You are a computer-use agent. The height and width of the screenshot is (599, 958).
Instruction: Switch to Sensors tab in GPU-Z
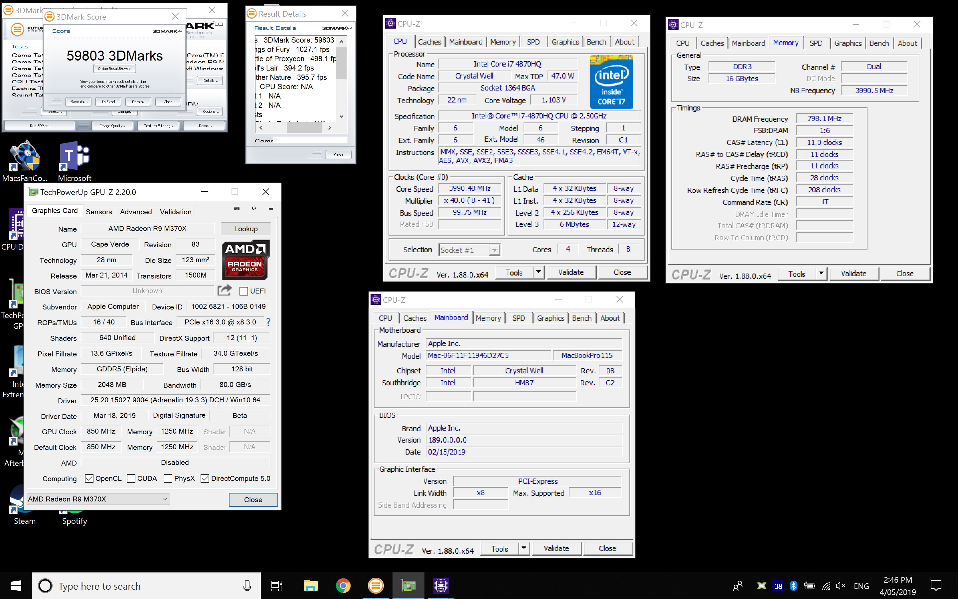pos(98,212)
